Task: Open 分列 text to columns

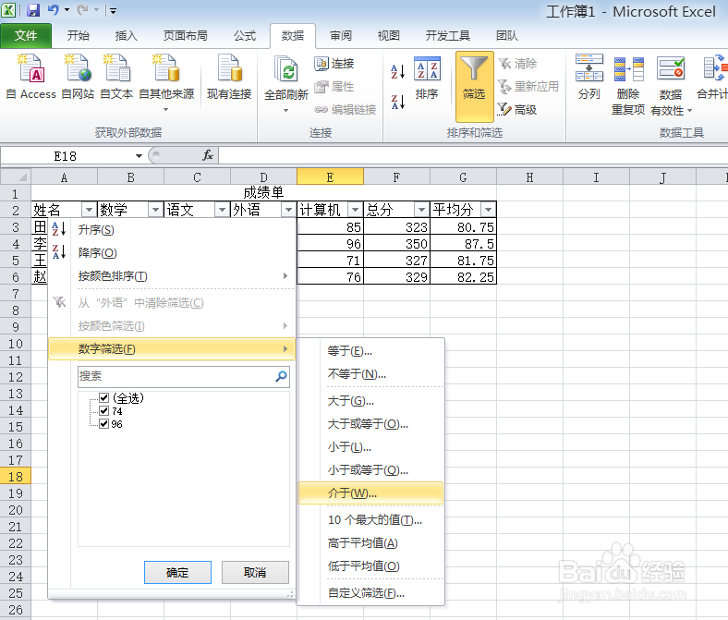Action: pyautogui.click(x=589, y=77)
